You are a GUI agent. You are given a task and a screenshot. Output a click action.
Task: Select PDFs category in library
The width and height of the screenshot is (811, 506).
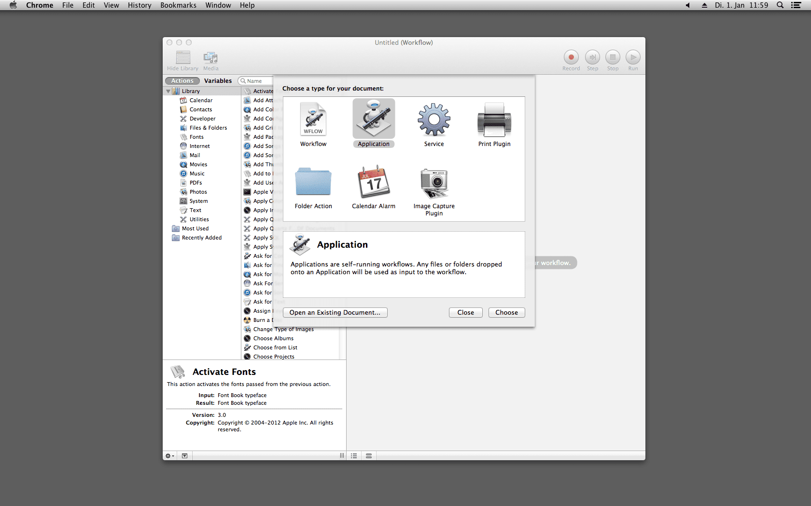[202, 183]
